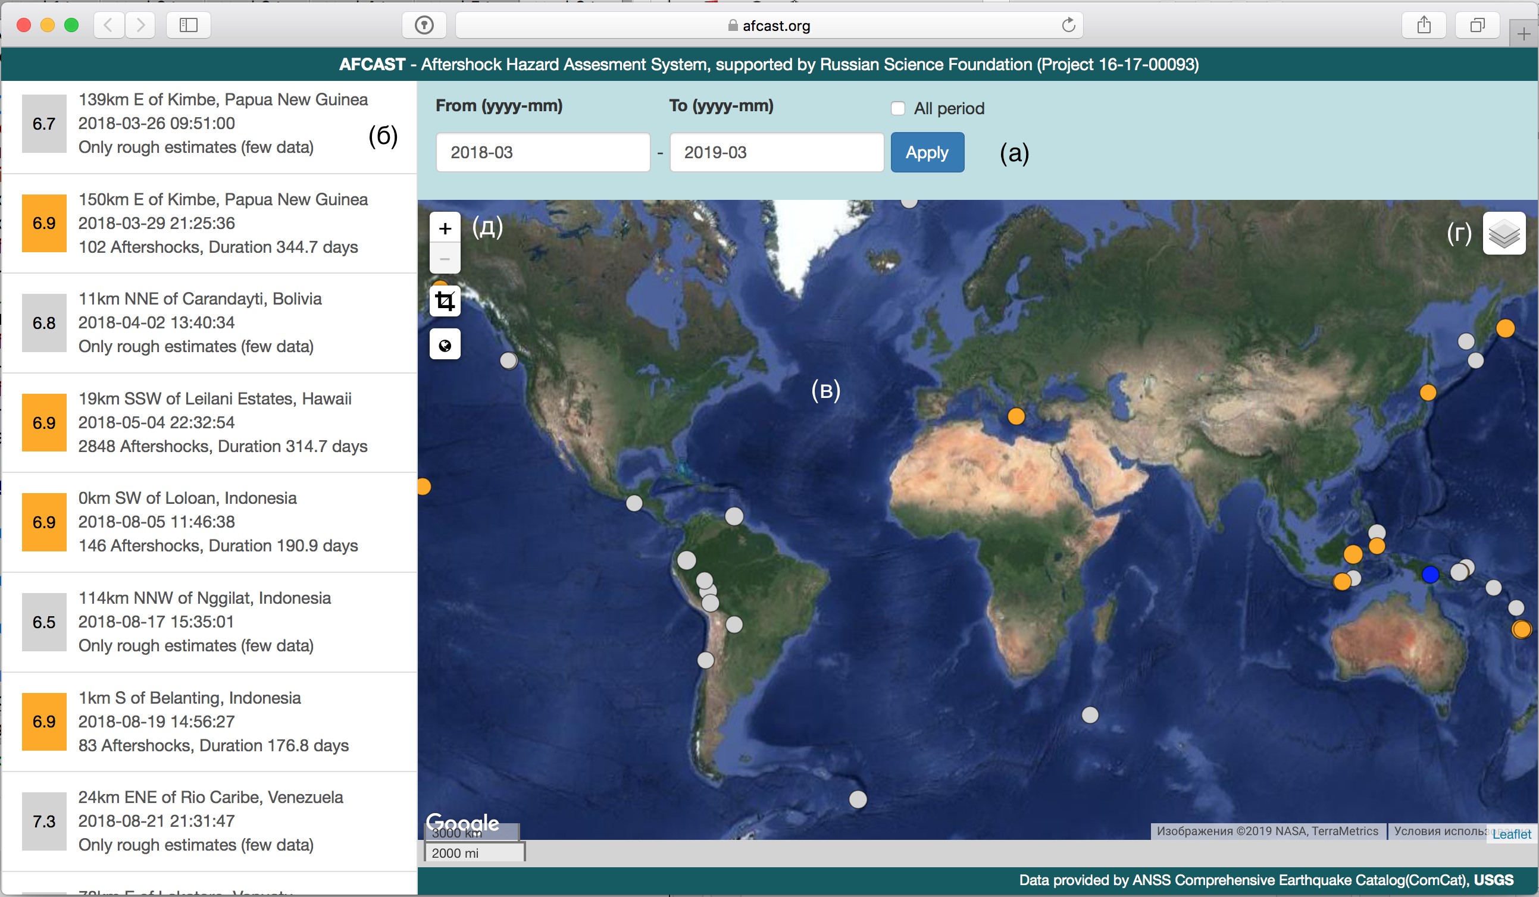This screenshot has width=1539, height=897.
Task: Open the Safari share menu
Action: point(1424,25)
